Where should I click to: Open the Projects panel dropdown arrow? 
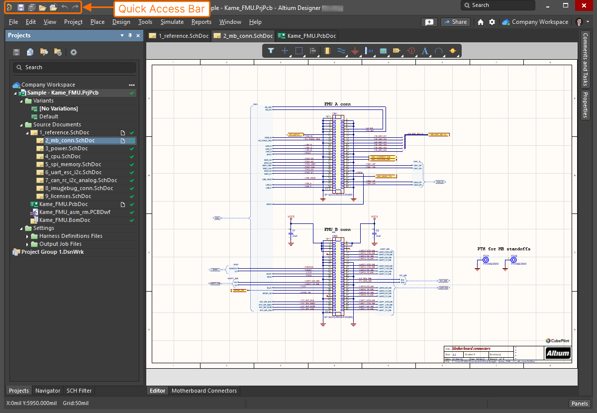(x=122, y=36)
